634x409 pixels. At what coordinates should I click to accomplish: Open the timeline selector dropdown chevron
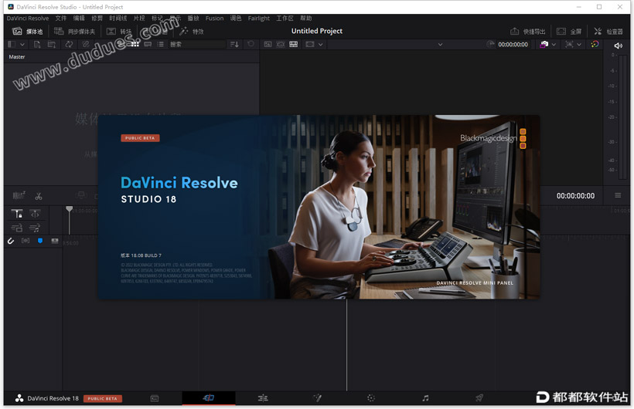(440, 45)
